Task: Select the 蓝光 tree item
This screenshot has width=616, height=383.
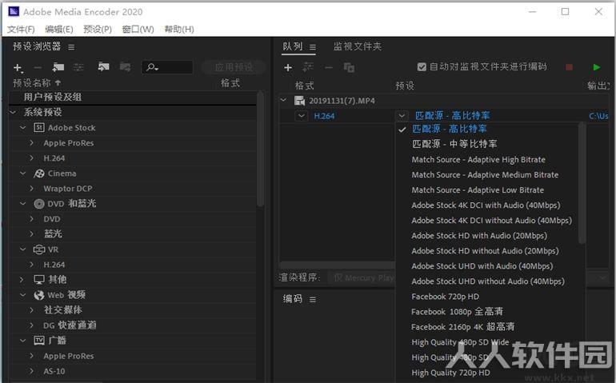Action: 53,234
